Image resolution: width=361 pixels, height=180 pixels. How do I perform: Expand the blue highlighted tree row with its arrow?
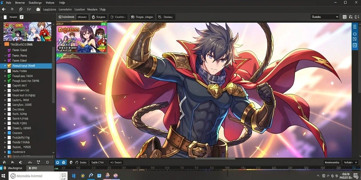(x=5, y=66)
